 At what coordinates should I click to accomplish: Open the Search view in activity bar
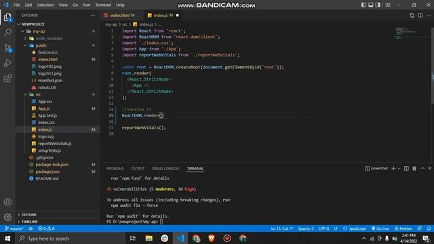pyautogui.click(x=7, y=33)
